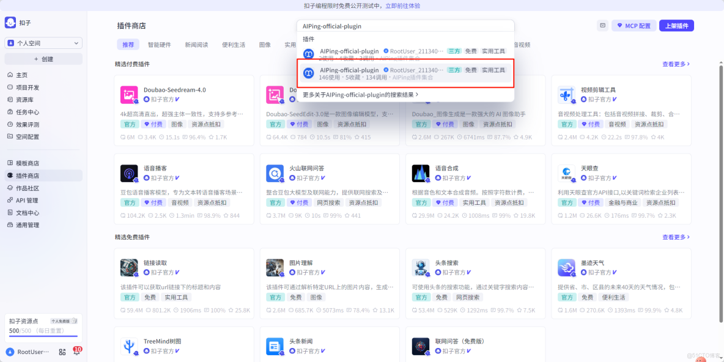
Task: Click the envelope message icon near MCP 配置
Action: [603, 25]
